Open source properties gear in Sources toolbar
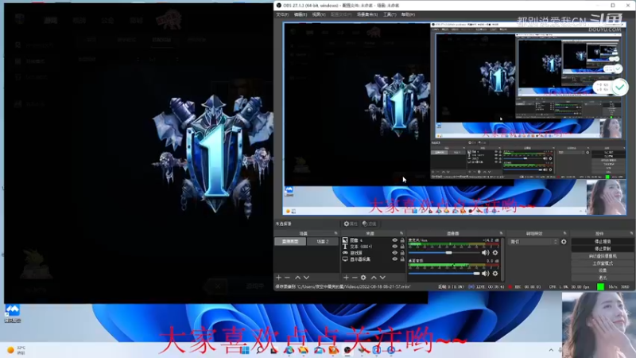Screen dimensions: 636x358 click(x=363, y=278)
